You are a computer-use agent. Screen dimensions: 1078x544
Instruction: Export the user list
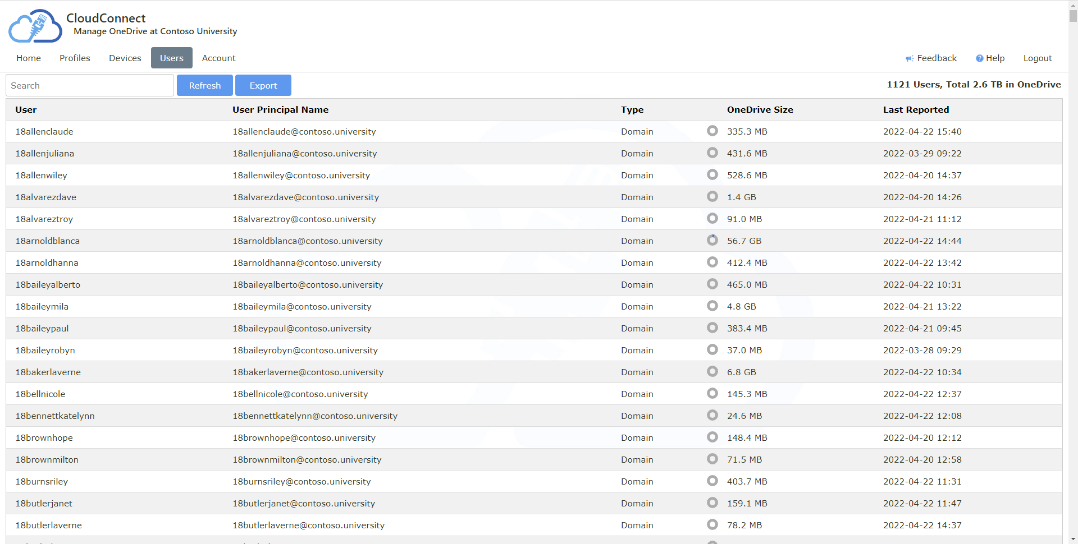pos(263,85)
